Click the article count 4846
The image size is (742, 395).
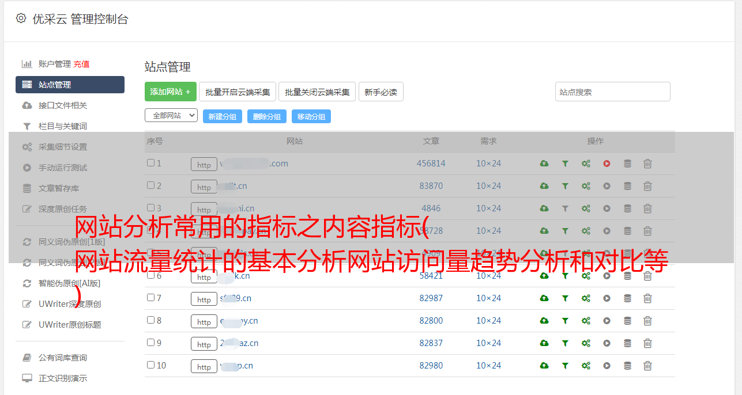pyautogui.click(x=431, y=208)
